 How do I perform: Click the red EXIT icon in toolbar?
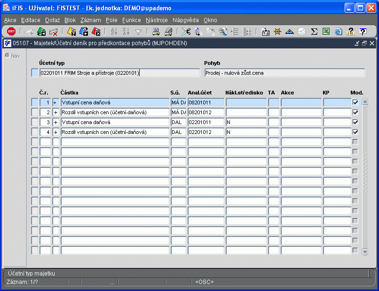coord(11,31)
